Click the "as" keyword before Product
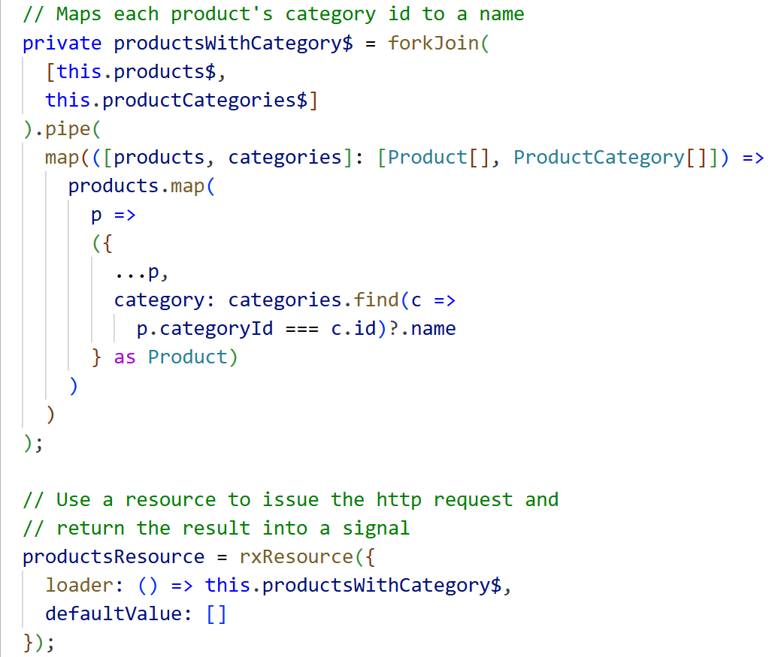772x657 pixels. pos(125,357)
